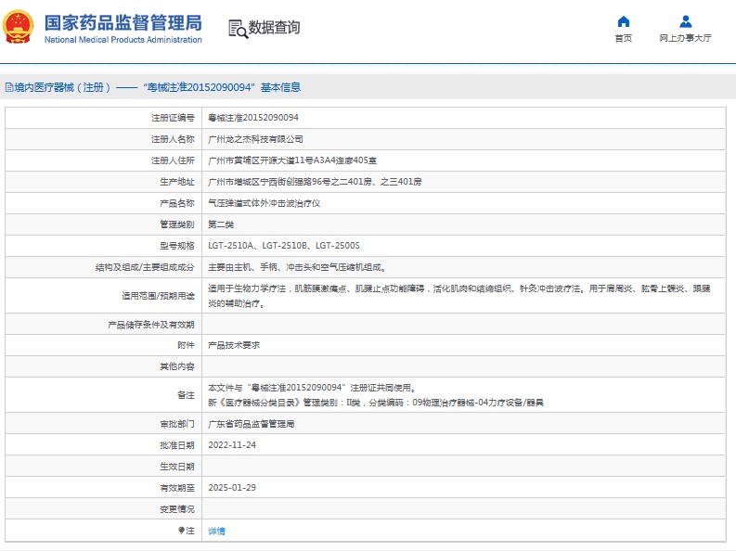Select remark line 新《医疗器械分类目录》管理类别
The image size is (736, 551).
pos(376,403)
